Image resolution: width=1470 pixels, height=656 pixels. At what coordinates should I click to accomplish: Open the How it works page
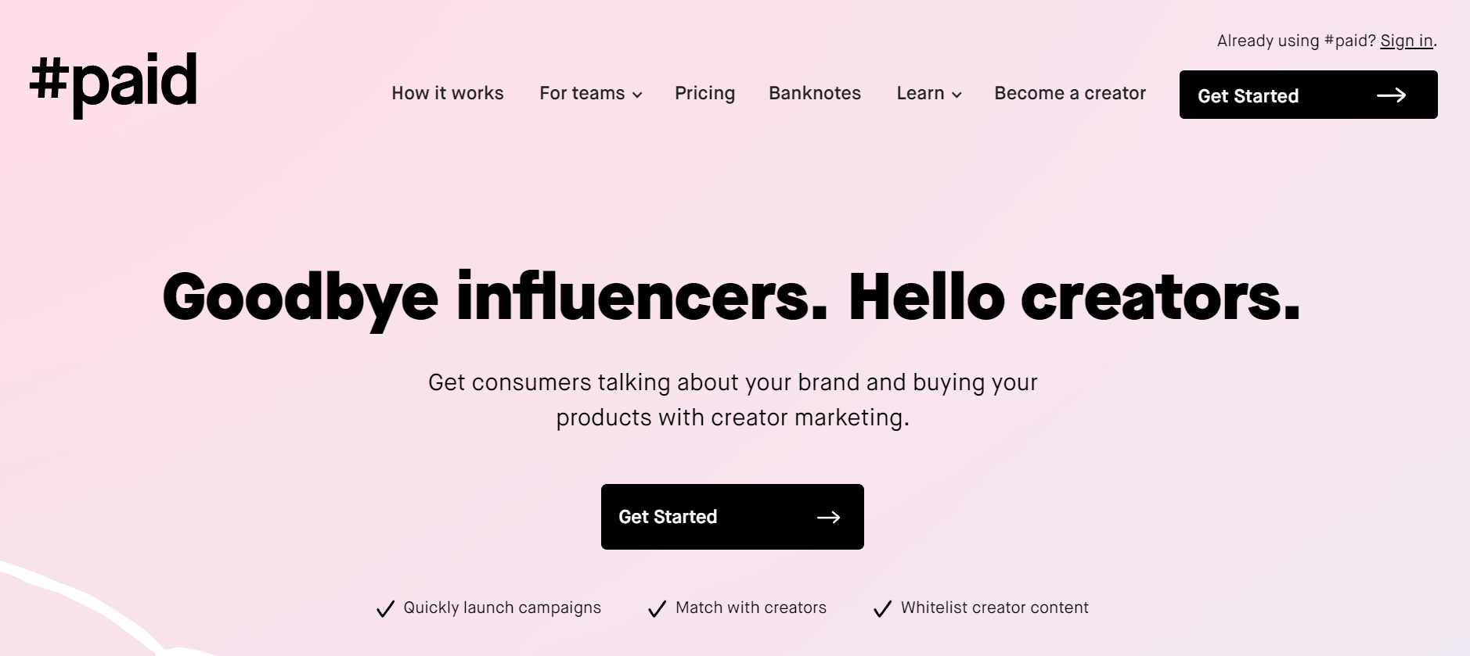(448, 93)
